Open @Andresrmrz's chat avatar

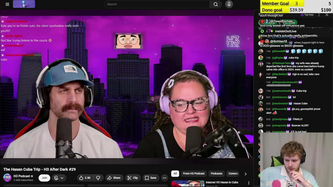260,97
